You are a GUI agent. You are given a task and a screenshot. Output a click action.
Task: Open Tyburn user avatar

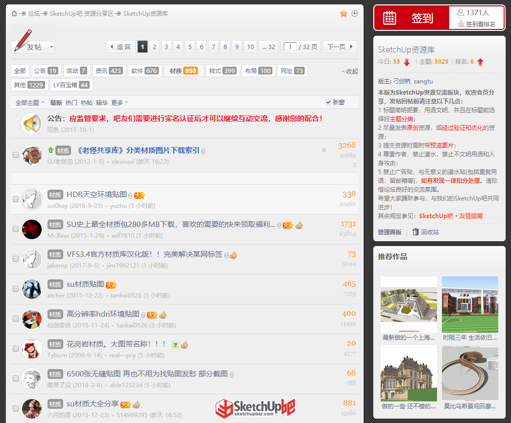click(32, 348)
